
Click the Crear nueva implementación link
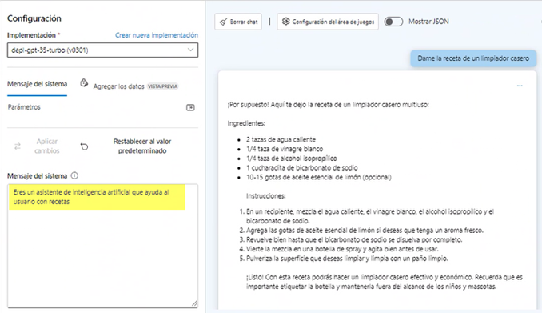click(x=157, y=35)
